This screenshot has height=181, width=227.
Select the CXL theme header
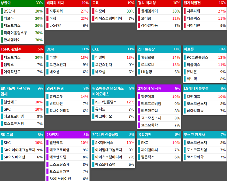pos(113,49)
